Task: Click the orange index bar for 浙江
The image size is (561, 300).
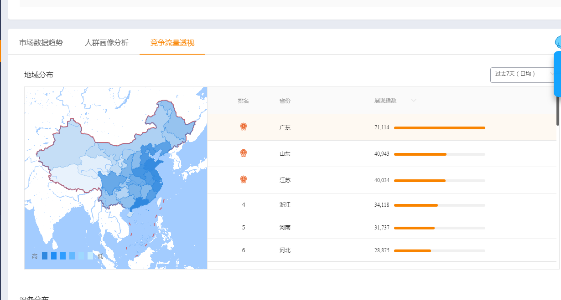Action: [416, 205]
